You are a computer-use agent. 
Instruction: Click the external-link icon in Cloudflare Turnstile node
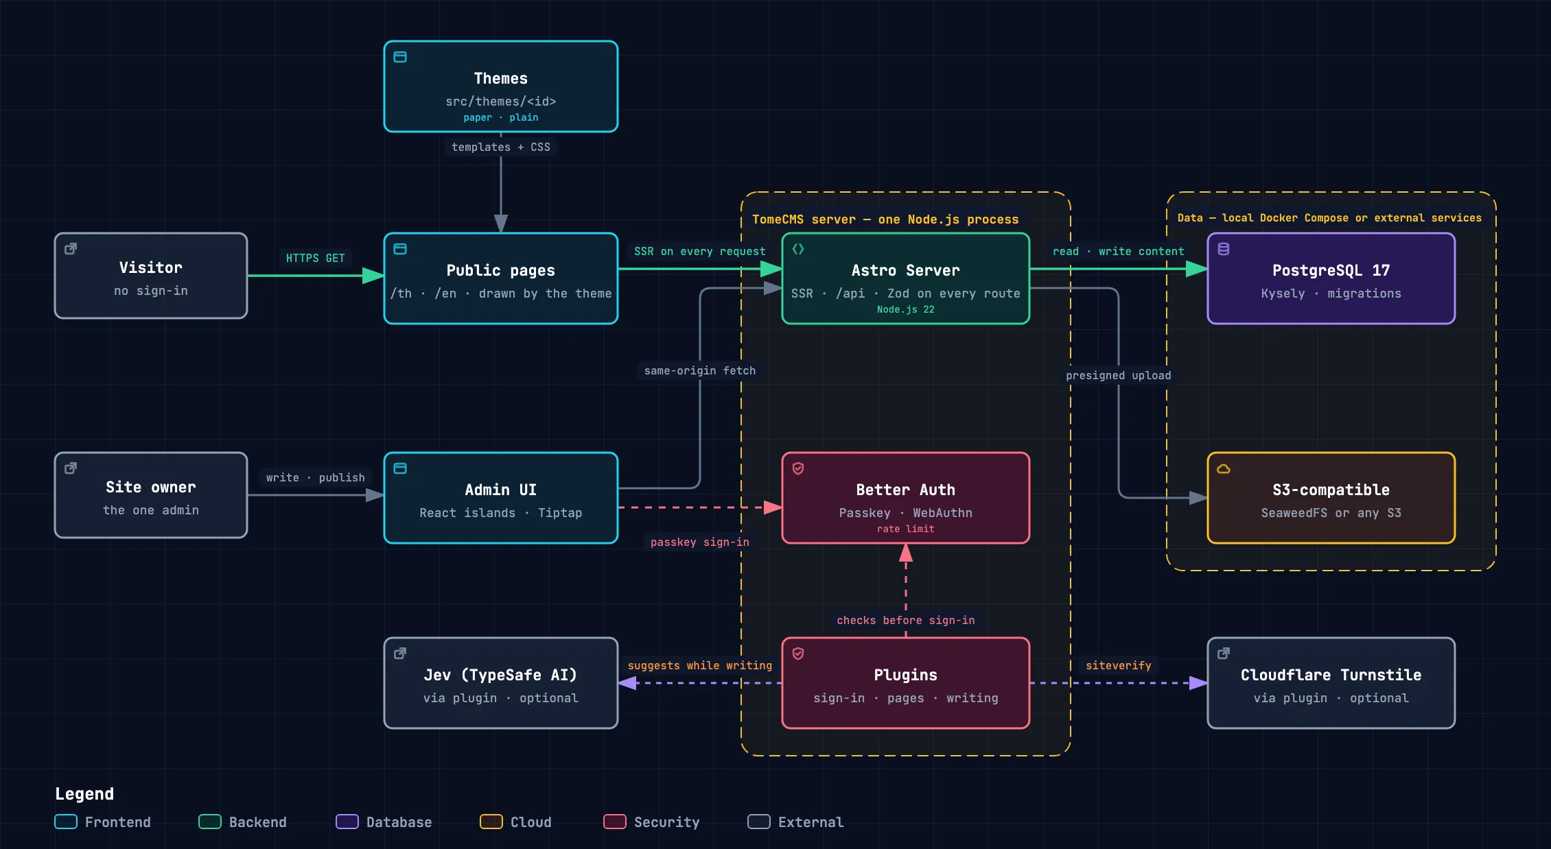[1224, 654]
